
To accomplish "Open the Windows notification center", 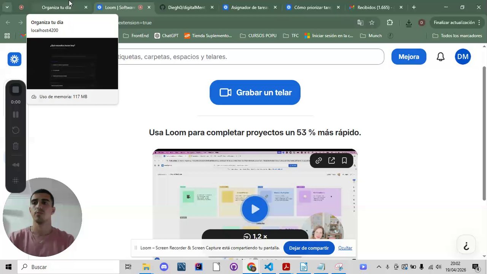I will pyautogui.click(x=475, y=267).
